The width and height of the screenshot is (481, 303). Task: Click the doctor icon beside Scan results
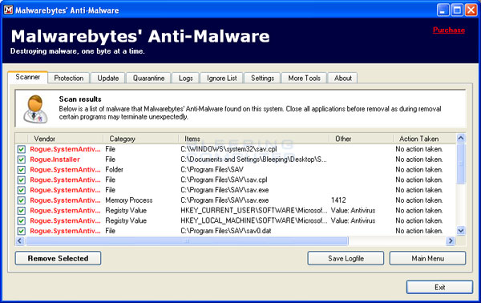pos(35,109)
